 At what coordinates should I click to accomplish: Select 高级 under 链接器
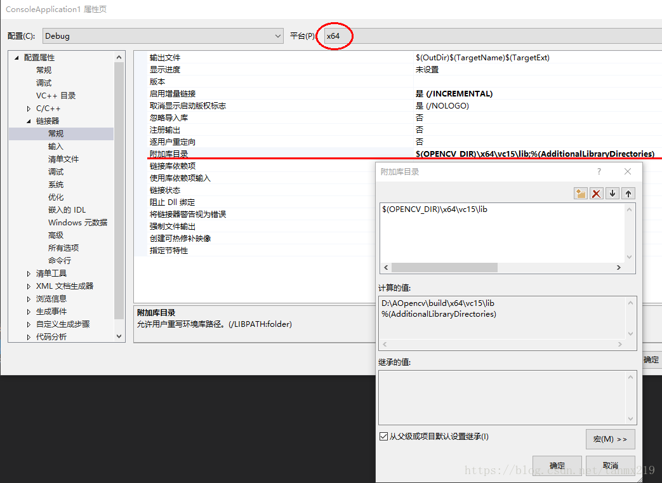[56, 235]
